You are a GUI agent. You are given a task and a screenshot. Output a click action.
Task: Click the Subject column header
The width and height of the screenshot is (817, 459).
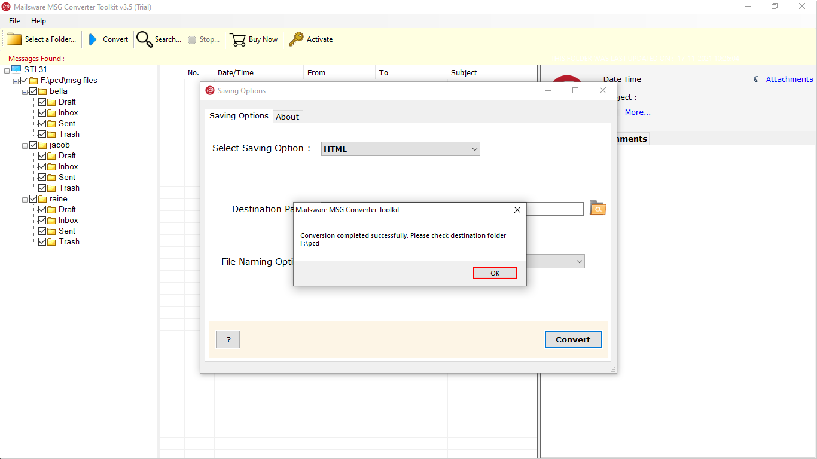pos(492,72)
